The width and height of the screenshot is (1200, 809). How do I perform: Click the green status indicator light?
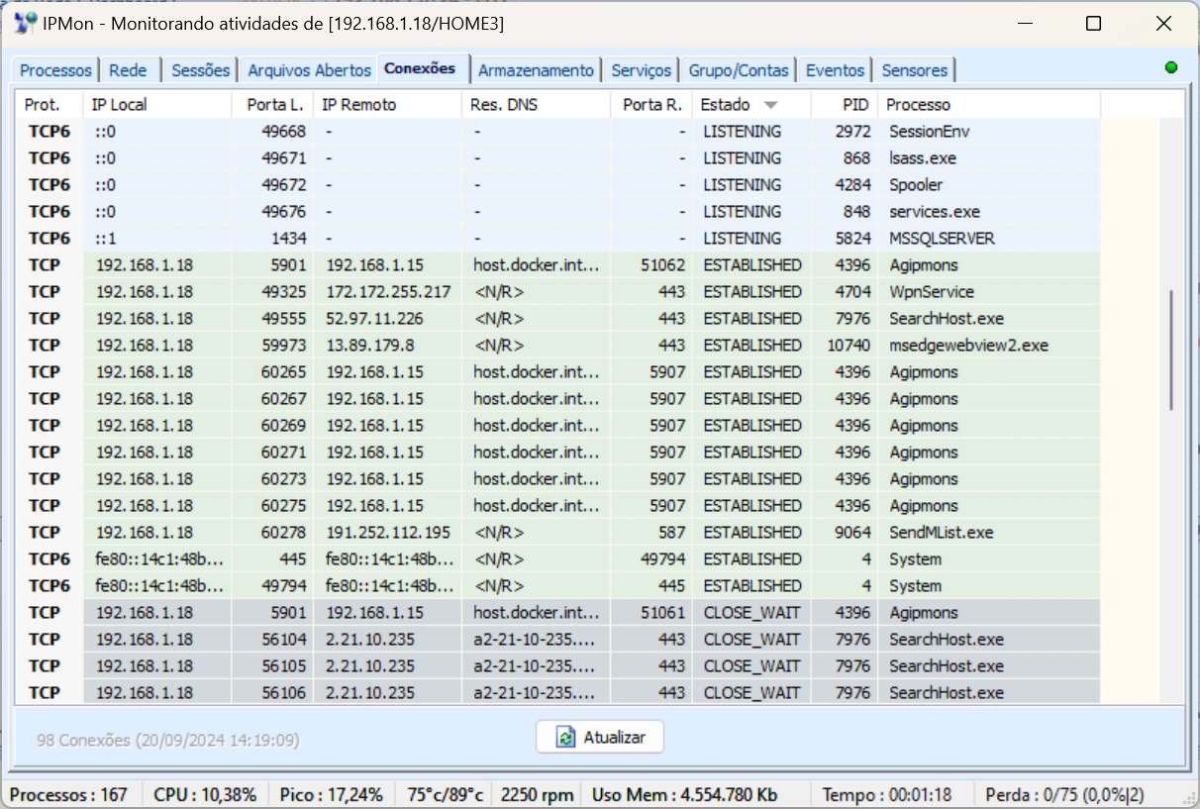[1171, 67]
